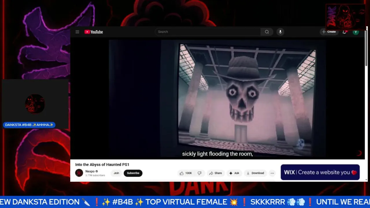Screen dimensions: 370x208
Task: Click into the YouTube search field
Action: pos(208,32)
